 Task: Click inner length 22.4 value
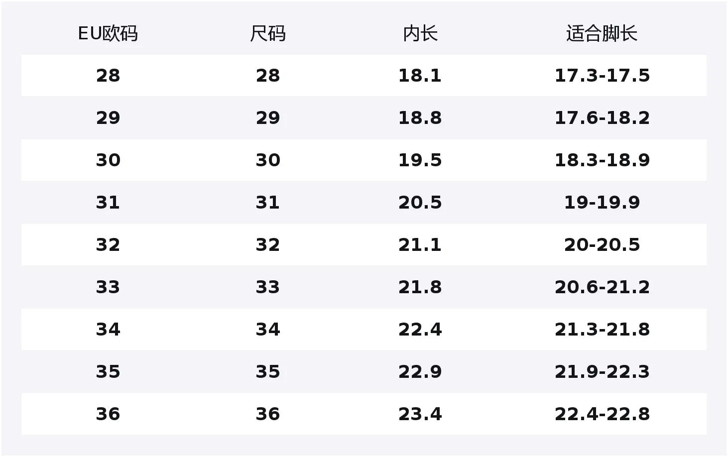coord(420,330)
